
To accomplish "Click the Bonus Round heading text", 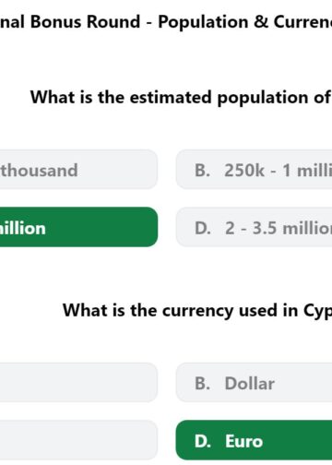I will click(x=166, y=22).
